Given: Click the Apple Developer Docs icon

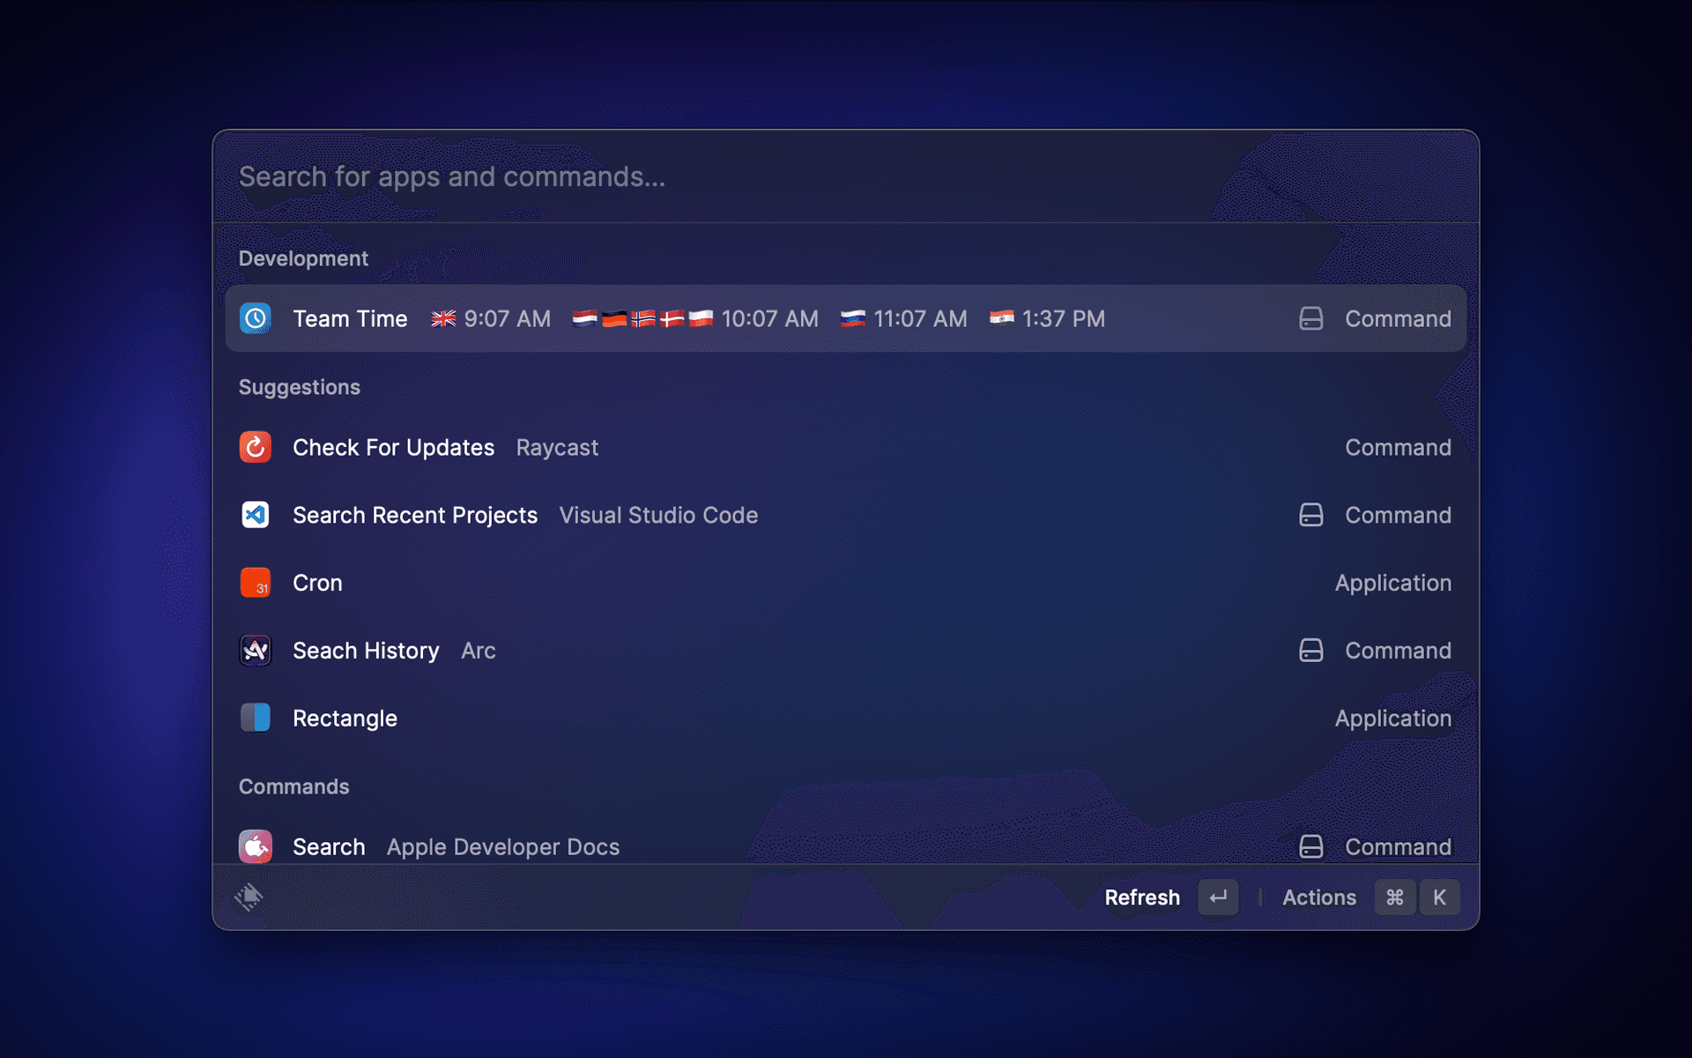Looking at the screenshot, I should click(x=256, y=846).
